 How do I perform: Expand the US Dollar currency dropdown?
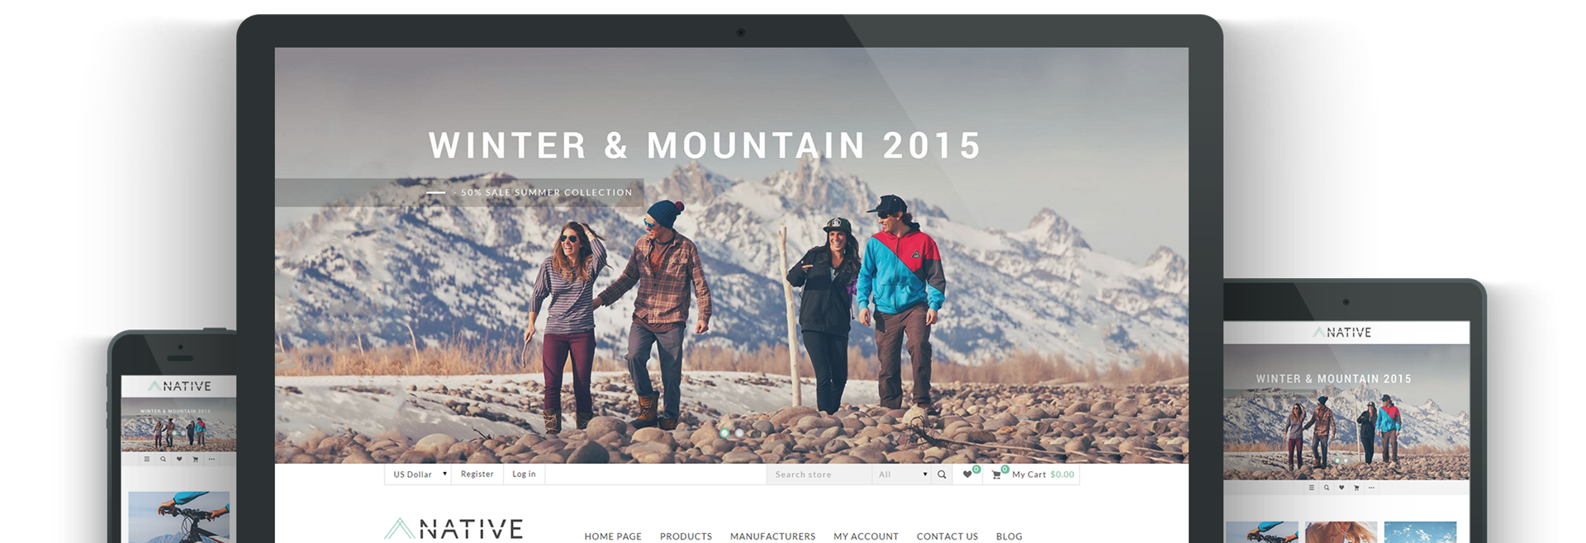(420, 475)
